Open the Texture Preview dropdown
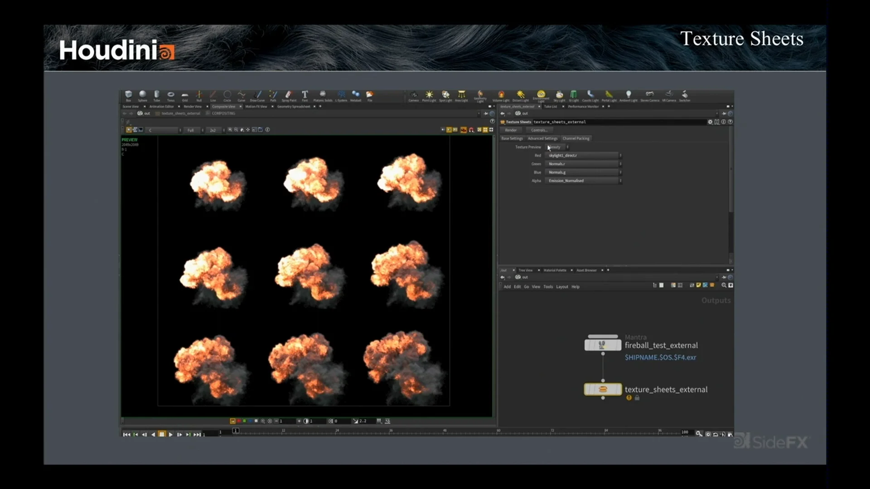This screenshot has width=870, height=489. 557,147
